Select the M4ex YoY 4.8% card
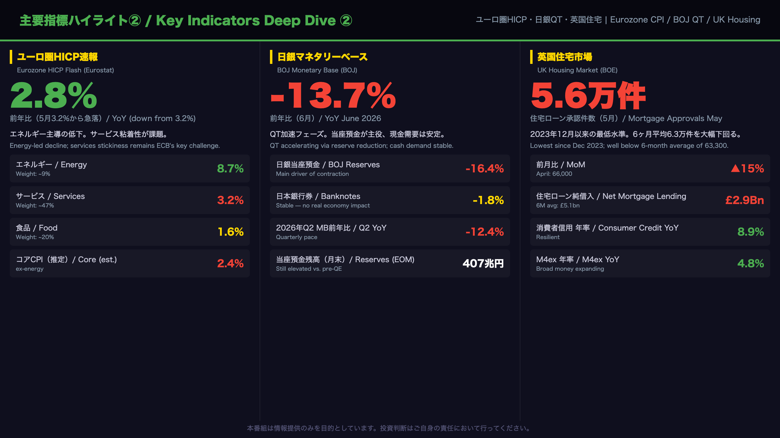This screenshot has height=438, width=780. pos(650,263)
